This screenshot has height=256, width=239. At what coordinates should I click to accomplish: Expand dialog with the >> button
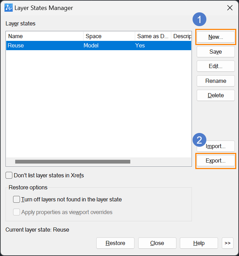pos(228,243)
